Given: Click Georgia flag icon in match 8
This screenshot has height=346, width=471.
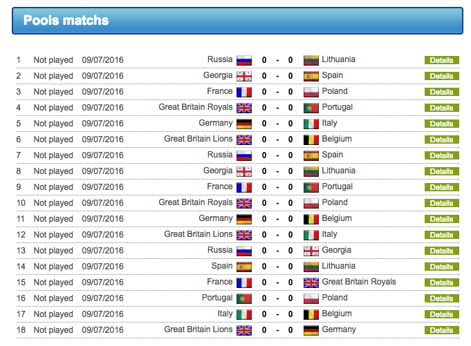Looking at the screenshot, I should click(244, 171).
